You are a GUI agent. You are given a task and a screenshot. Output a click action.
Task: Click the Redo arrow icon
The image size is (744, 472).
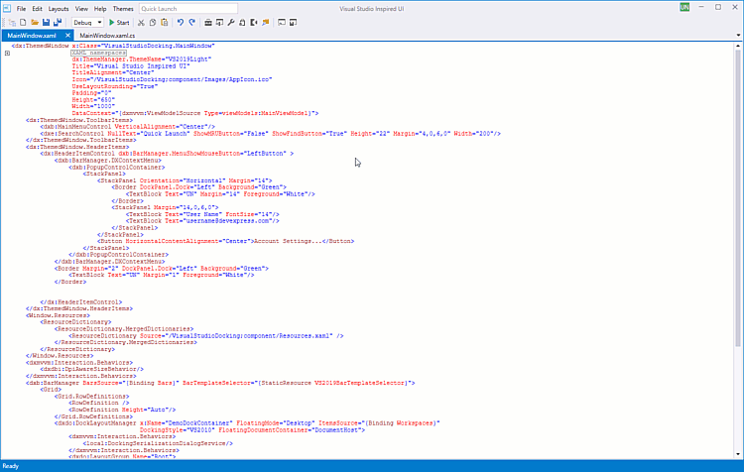190,22
